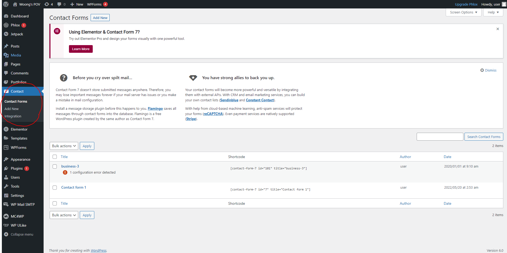Click the plus New icon in admin bar

click(x=72, y=4)
